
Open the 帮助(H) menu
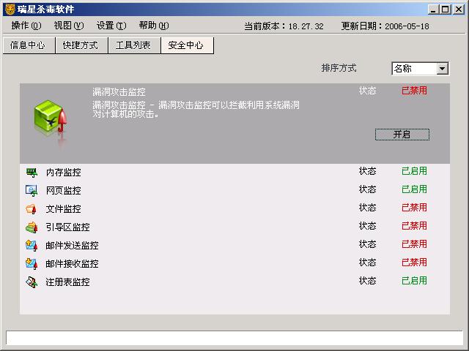pyautogui.click(x=154, y=26)
